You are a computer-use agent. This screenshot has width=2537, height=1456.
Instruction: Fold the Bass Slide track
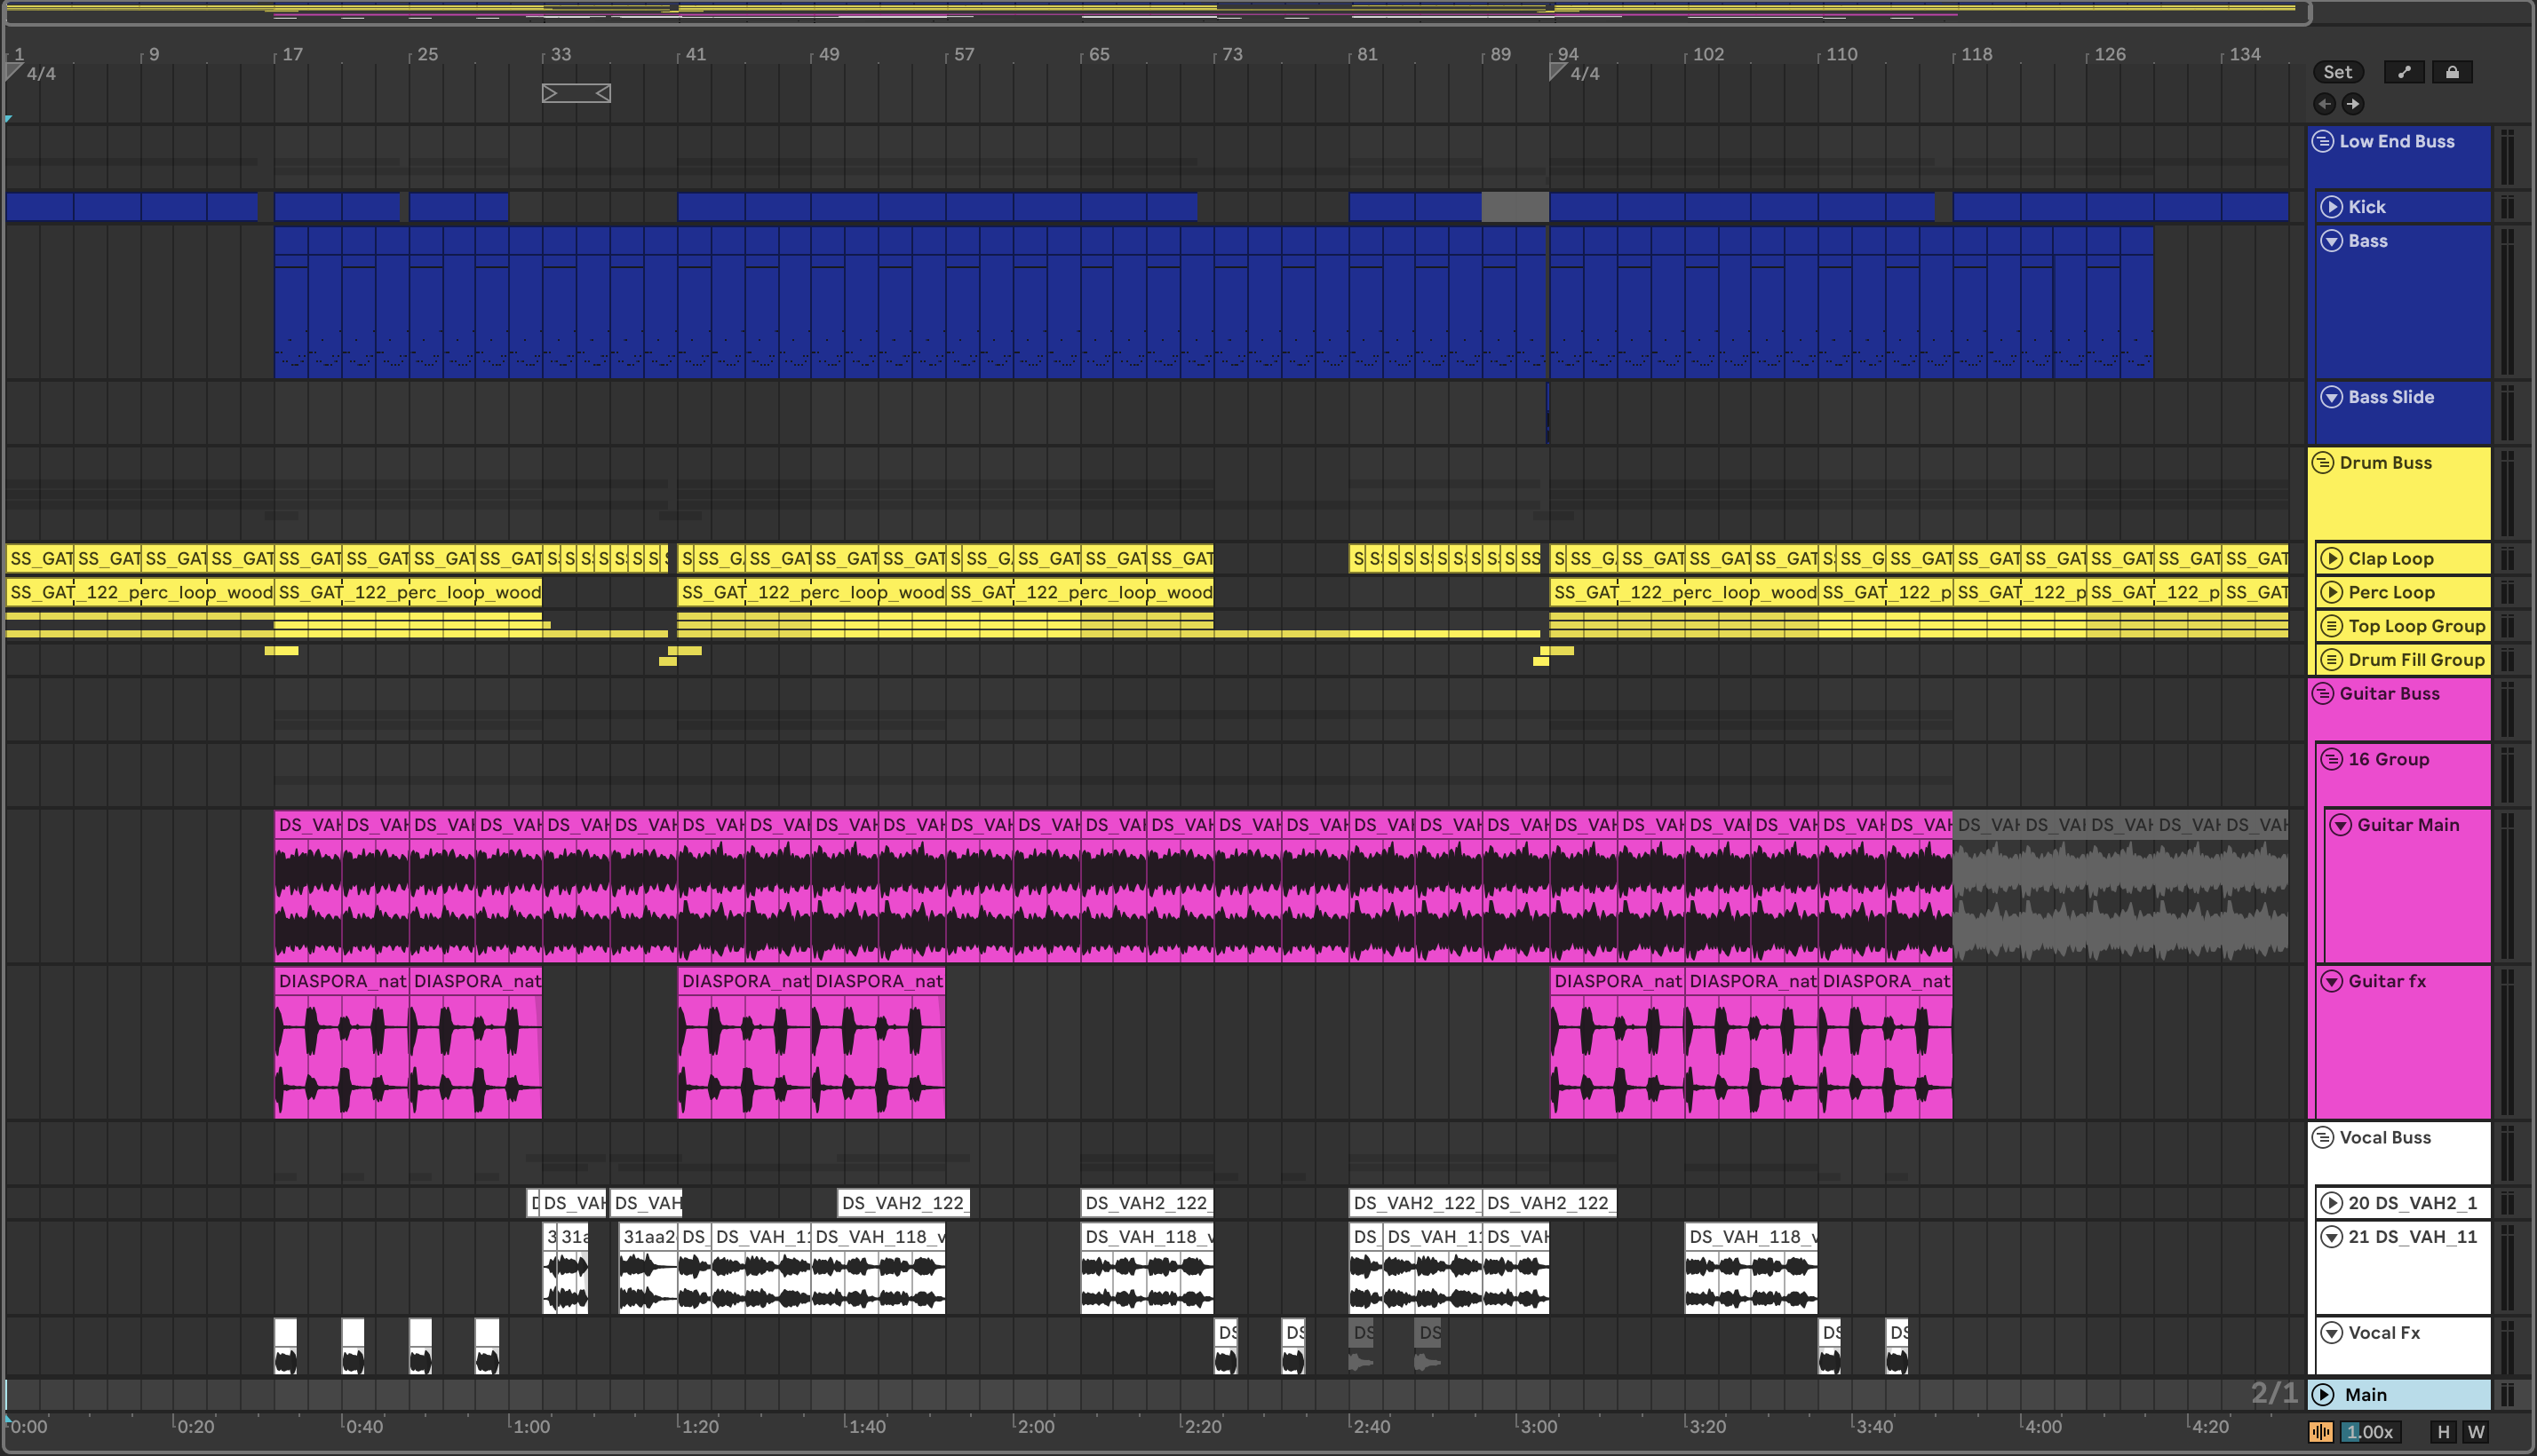click(x=2331, y=397)
